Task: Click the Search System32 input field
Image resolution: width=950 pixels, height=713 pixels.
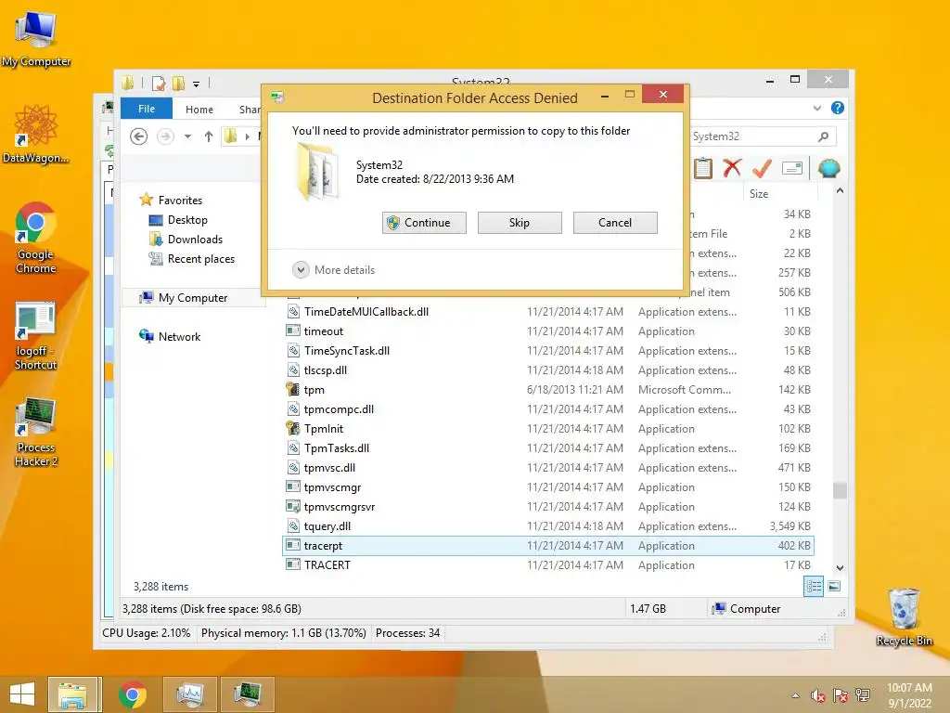Action: click(751, 136)
